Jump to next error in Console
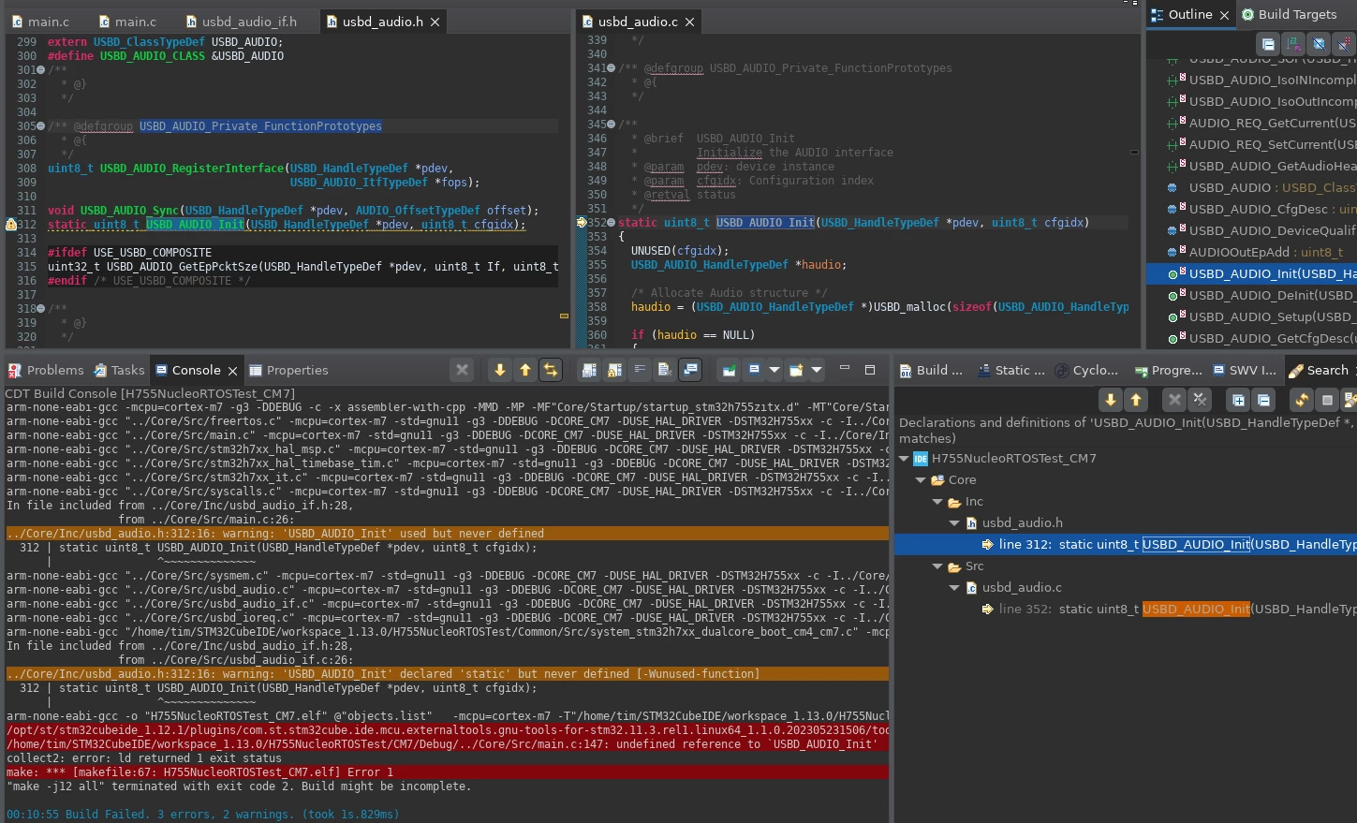 [500, 370]
